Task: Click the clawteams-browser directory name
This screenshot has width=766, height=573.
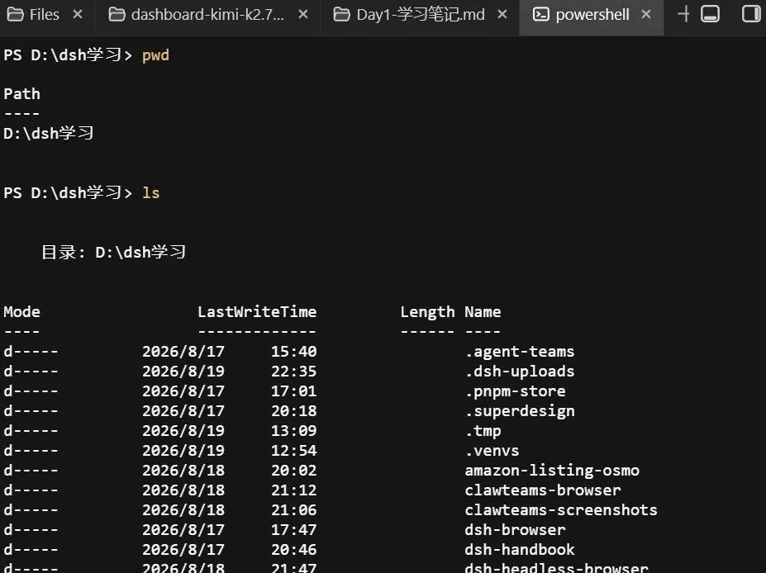Action: tap(543, 490)
